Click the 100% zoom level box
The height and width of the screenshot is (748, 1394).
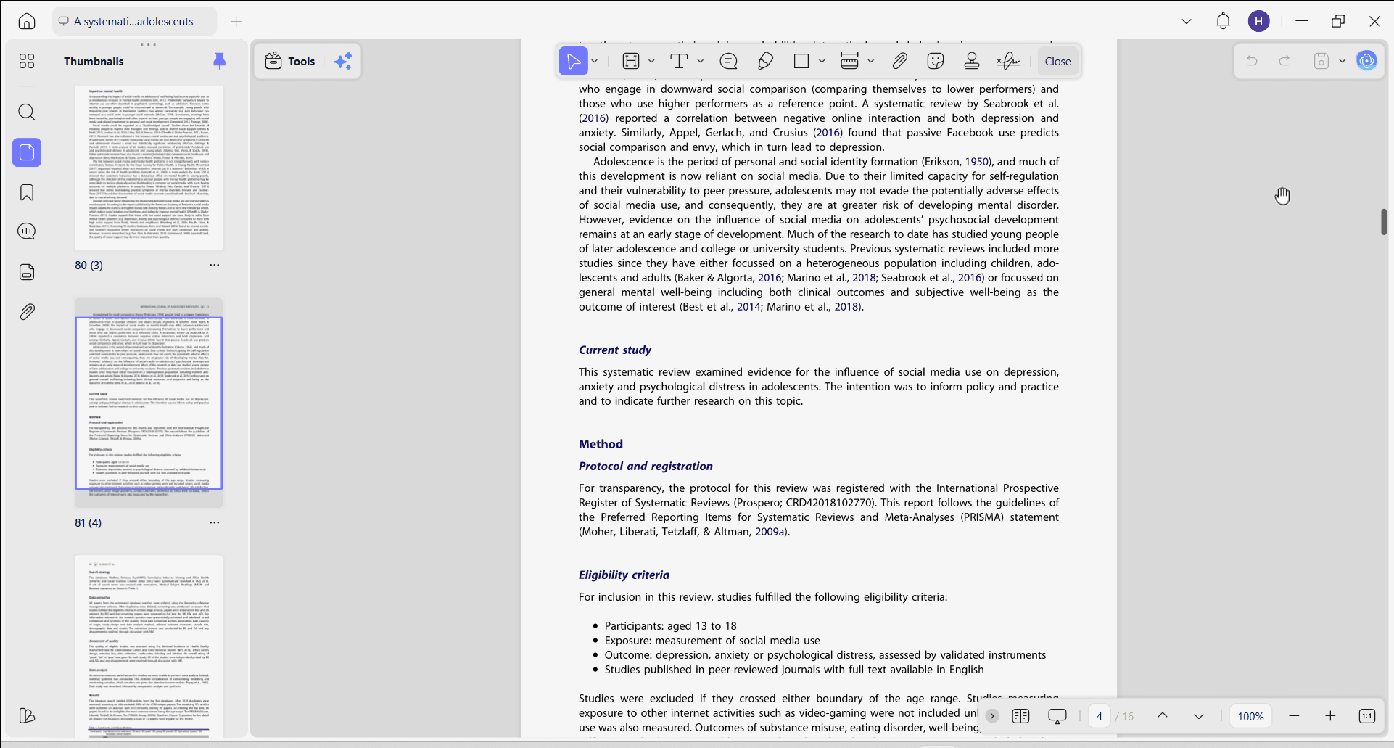click(x=1250, y=716)
